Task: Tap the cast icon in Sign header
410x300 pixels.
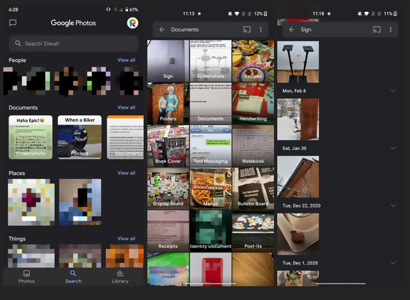Action: coord(377,30)
